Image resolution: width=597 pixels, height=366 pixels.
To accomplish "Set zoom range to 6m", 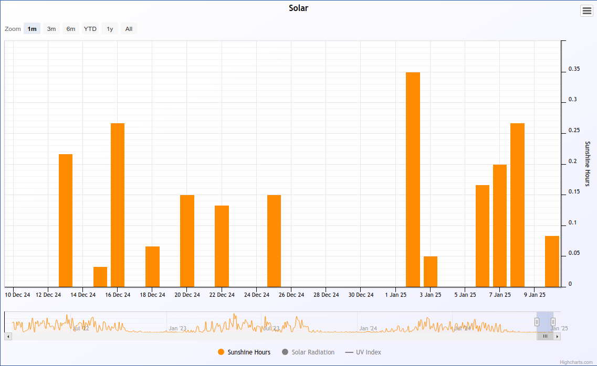I will pyautogui.click(x=71, y=29).
